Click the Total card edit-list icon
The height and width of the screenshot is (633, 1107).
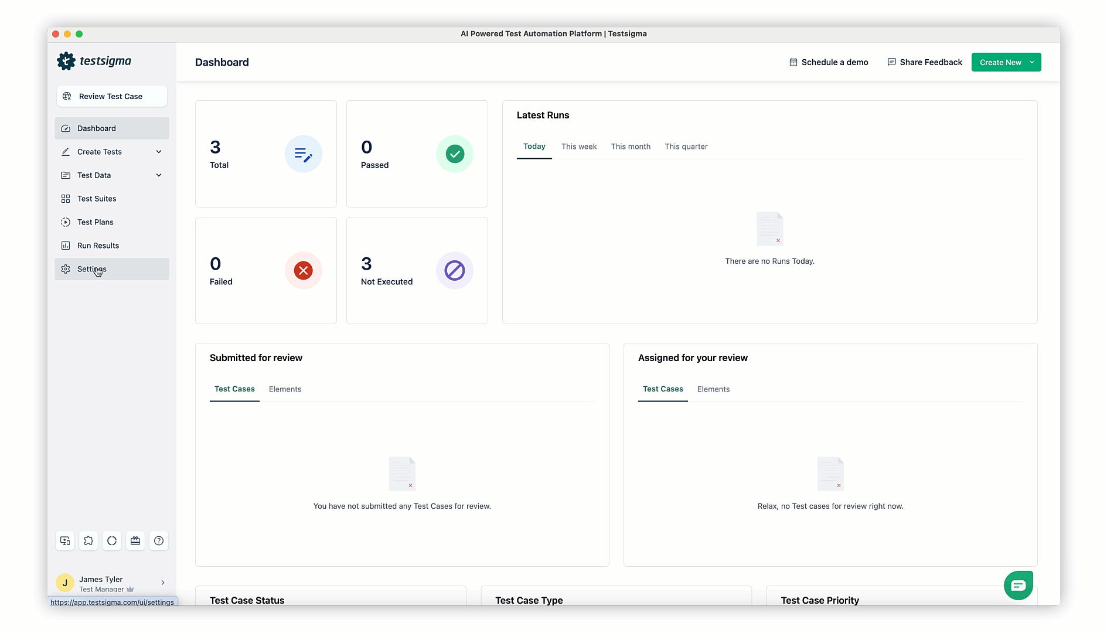coord(304,154)
